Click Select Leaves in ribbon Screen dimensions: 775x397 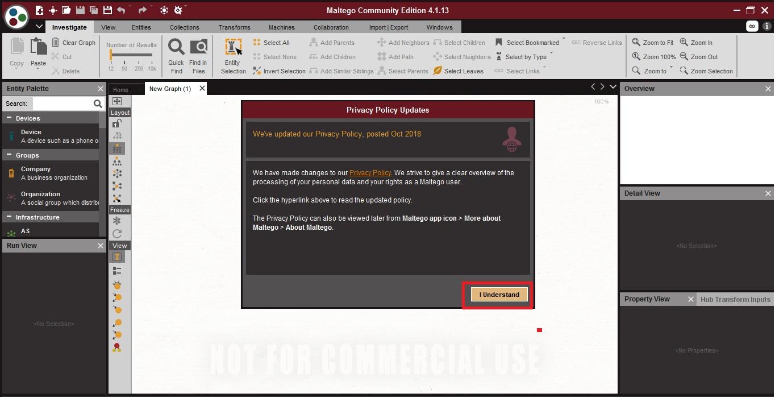(458, 71)
